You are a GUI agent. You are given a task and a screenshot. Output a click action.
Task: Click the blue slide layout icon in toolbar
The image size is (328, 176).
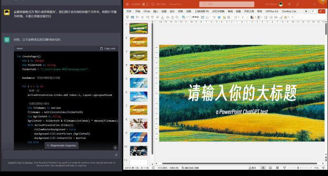pos(133,18)
